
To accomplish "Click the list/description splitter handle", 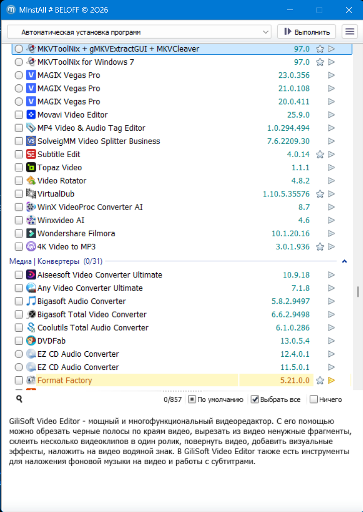I will tap(181, 391).
